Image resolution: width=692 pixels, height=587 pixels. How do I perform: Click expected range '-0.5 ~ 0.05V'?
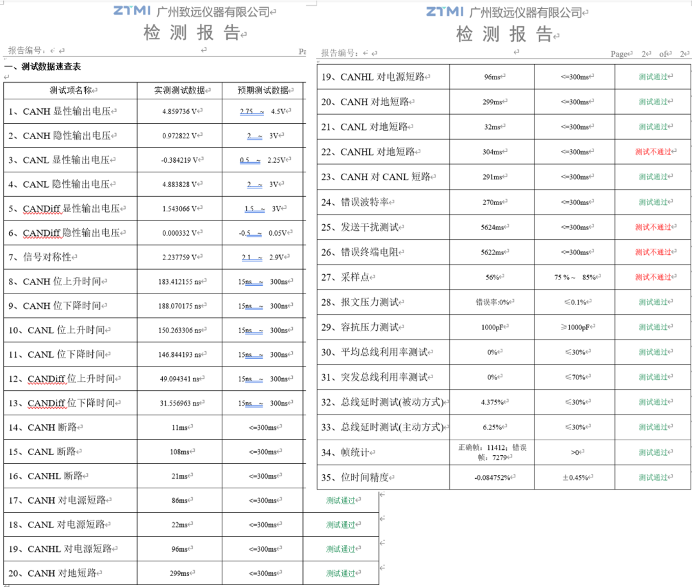(x=263, y=233)
